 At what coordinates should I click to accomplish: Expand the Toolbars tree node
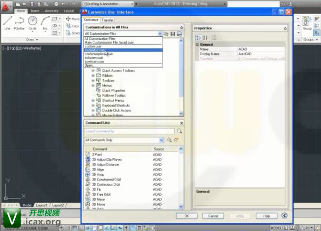(x=93, y=80)
